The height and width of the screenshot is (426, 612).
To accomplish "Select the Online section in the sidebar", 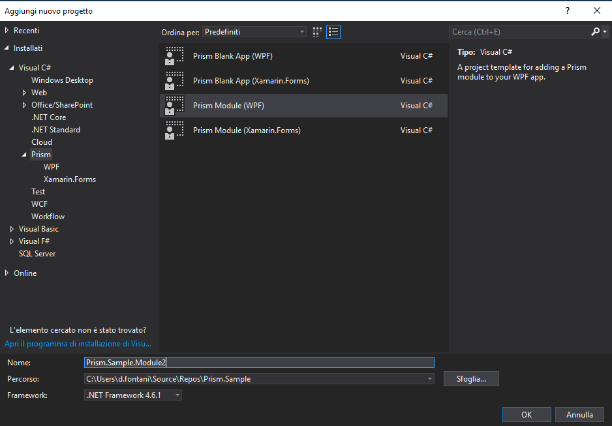I will (24, 273).
